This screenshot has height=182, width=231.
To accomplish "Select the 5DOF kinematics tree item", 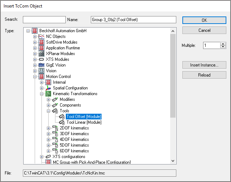I will point(74,145).
